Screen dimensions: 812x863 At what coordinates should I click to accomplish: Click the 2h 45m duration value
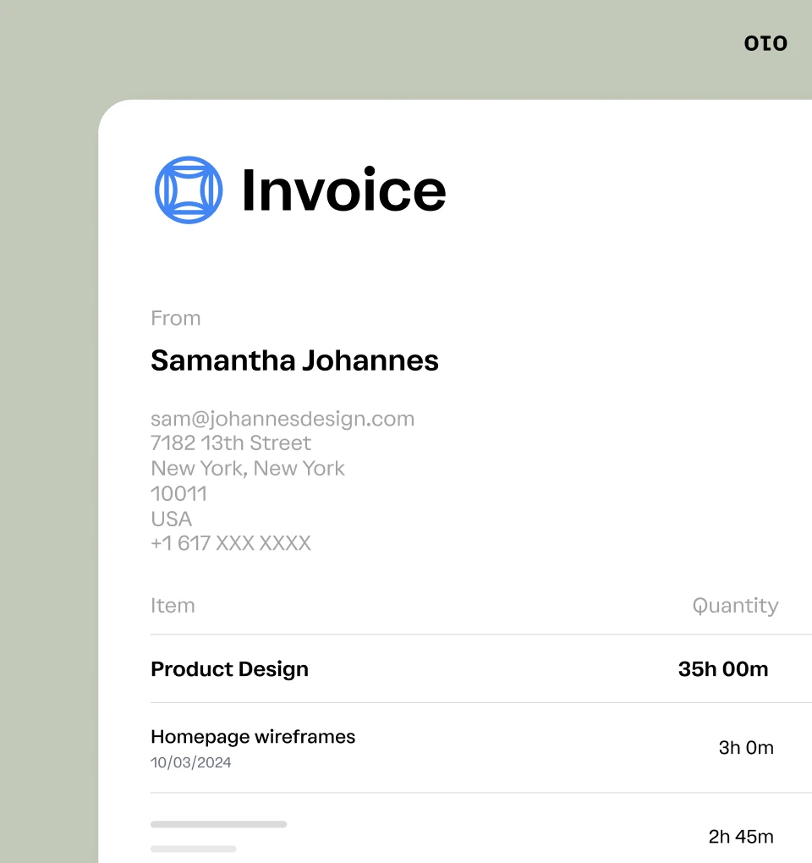pos(741,836)
